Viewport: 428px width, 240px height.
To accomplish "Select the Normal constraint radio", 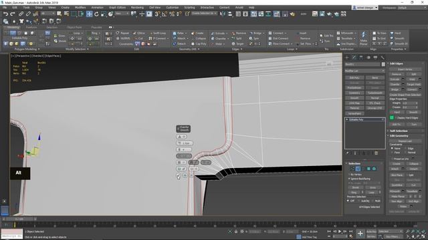I will (x=406, y=153).
